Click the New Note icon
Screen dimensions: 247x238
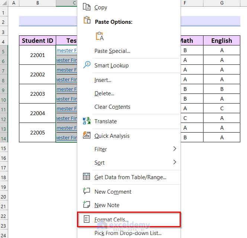click(x=87, y=204)
